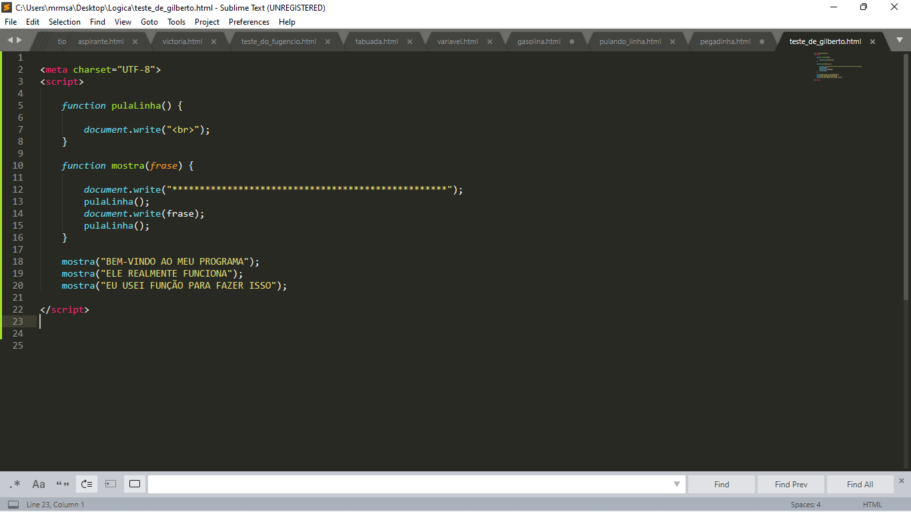911x512 pixels.
Task: Open the Selection menu
Action: (x=65, y=22)
